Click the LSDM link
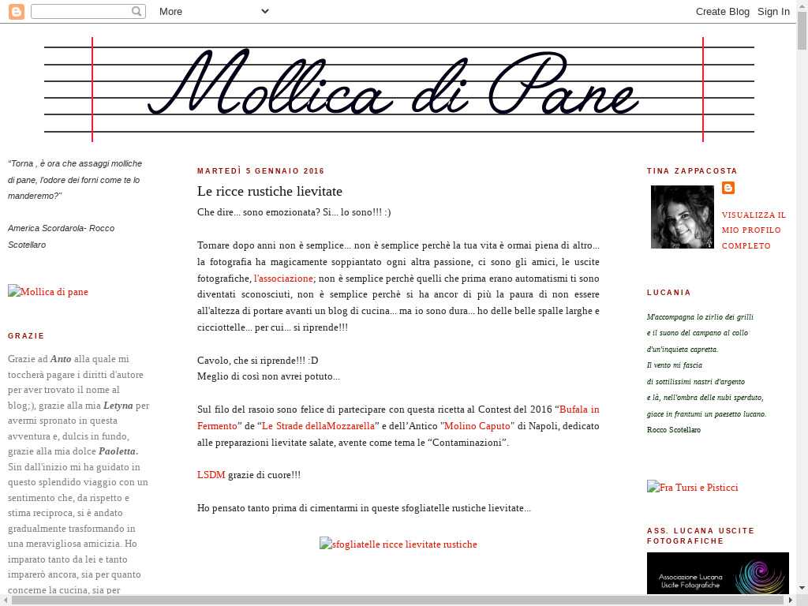 point(211,475)
